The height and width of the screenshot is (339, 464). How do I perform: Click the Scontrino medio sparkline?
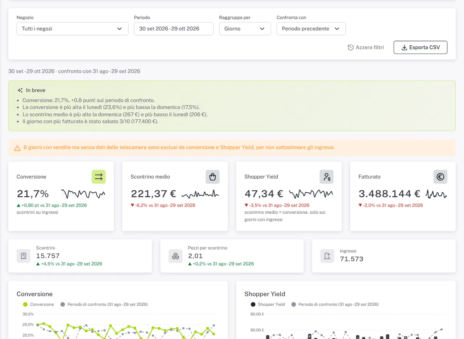200,194
